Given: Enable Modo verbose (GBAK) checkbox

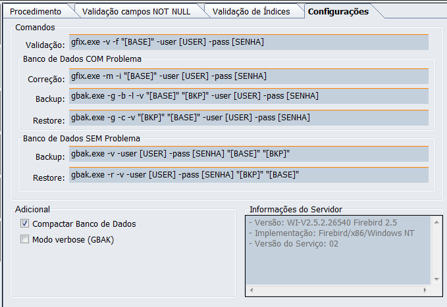Looking at the screenshot, I should coord(25,239).
